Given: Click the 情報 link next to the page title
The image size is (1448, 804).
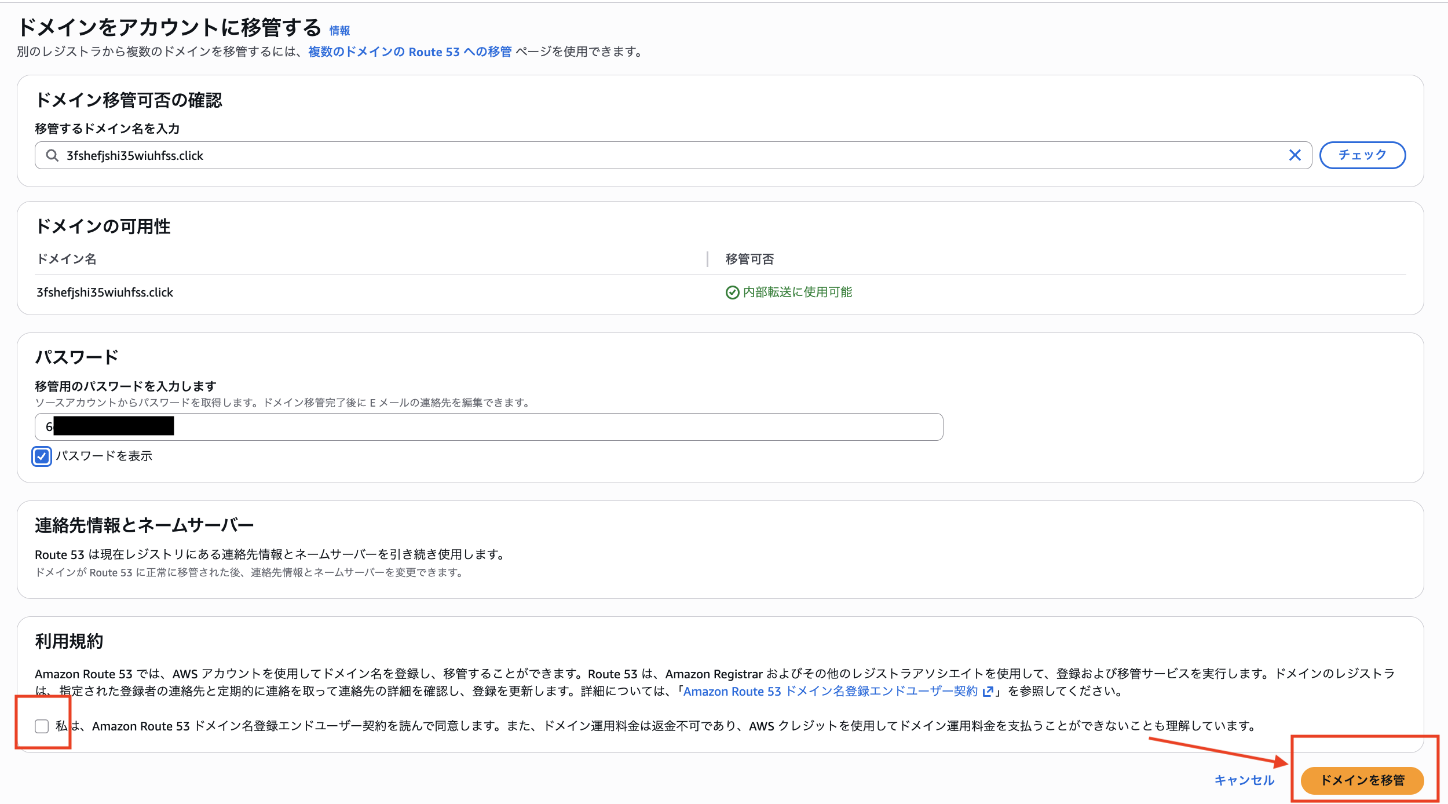Looking at the screenshot, I should click(339, 31).
